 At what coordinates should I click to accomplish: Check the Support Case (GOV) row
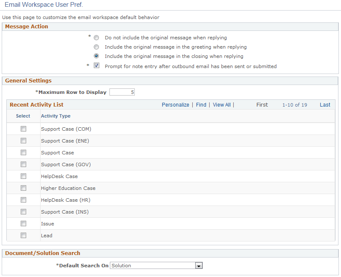[x=23, y=164]
